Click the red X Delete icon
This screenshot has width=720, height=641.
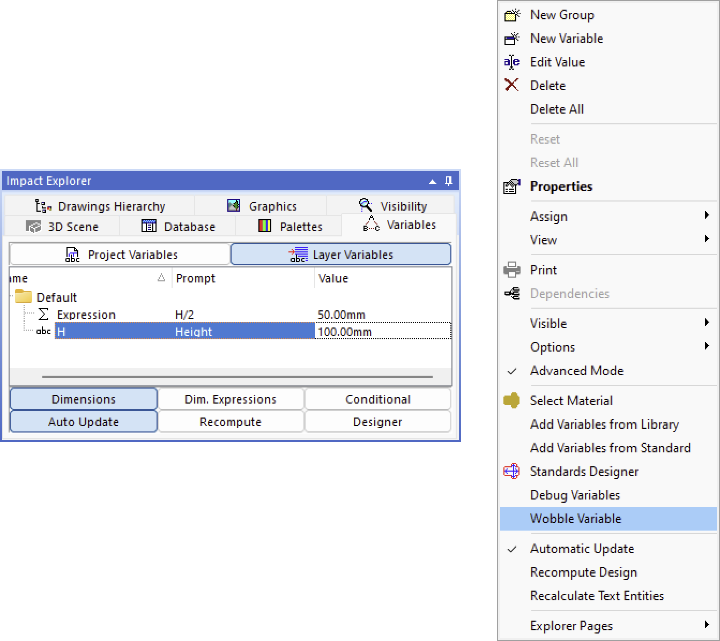[512, 85]
